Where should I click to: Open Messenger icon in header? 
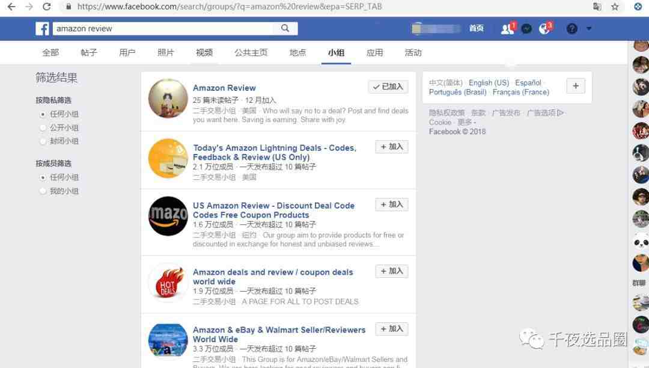point(526,29)
